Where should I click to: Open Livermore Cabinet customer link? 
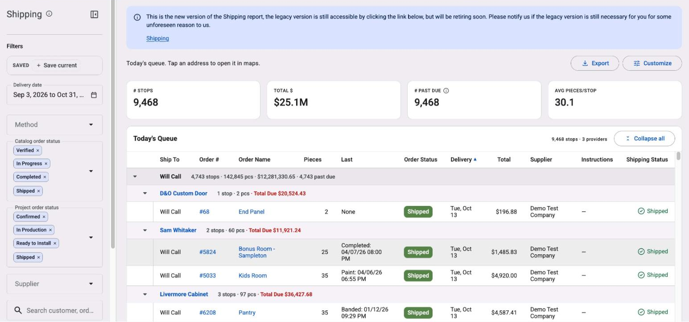tap(184, 294)
